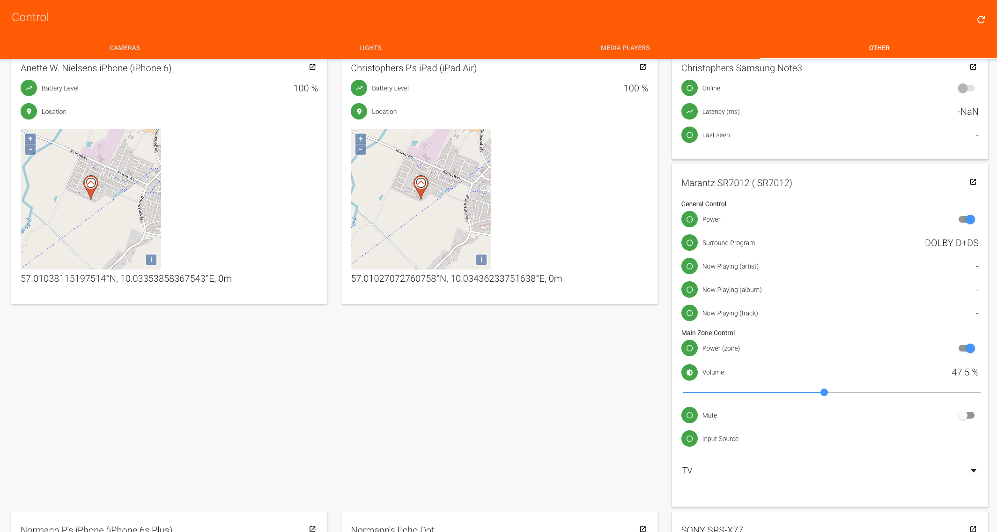Open Marantz SR7012 details via external link icon
Viewport: 997px width, 532px height.
pyautogui.click(x=974, y=182)
